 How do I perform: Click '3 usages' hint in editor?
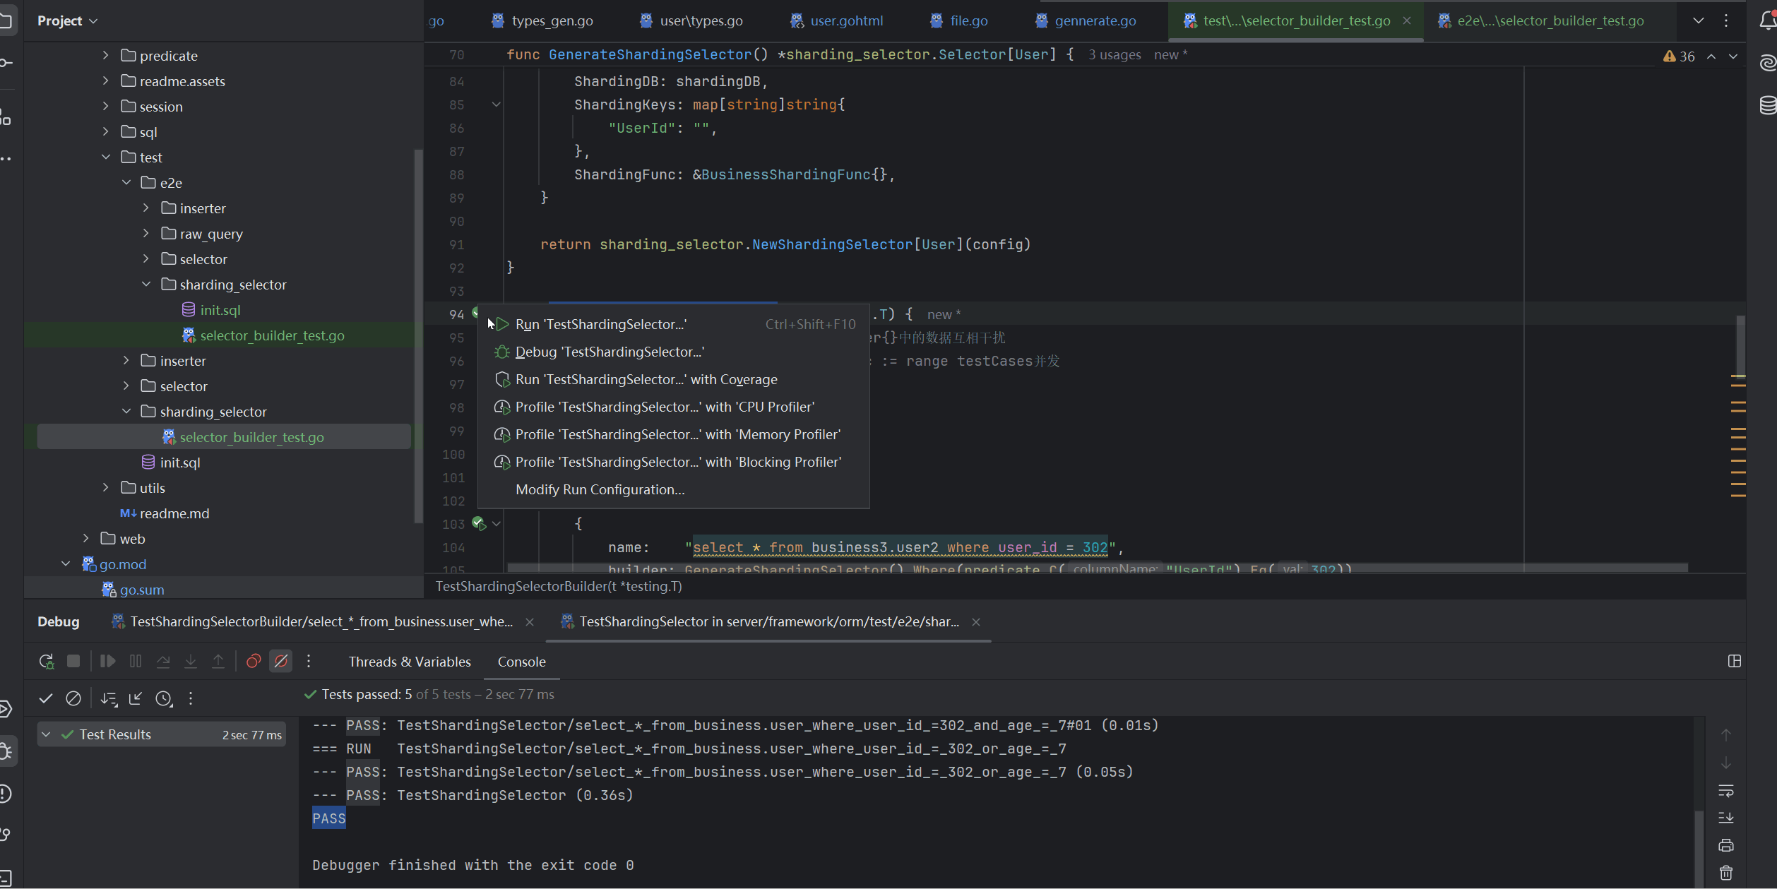pos(1114,55)
